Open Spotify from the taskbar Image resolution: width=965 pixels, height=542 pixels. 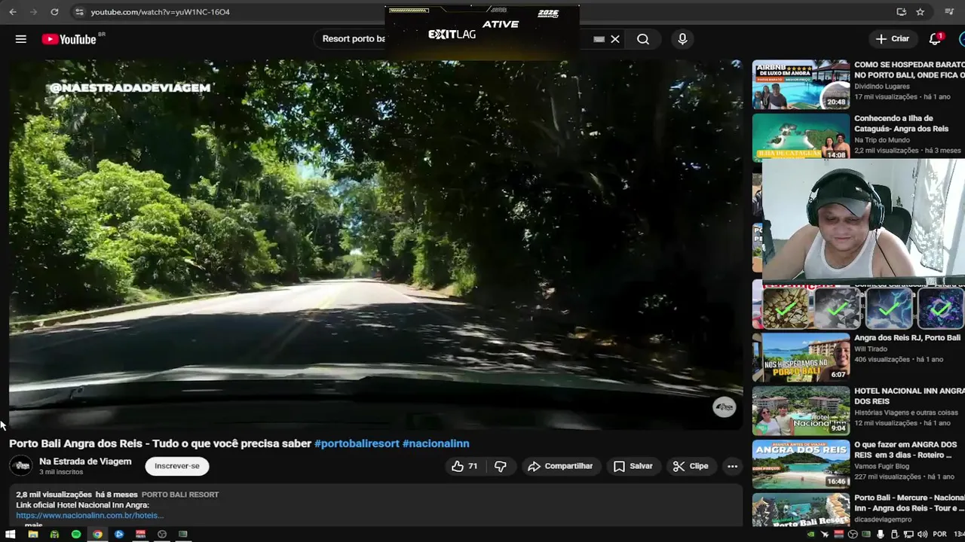(x=76, y=534)
